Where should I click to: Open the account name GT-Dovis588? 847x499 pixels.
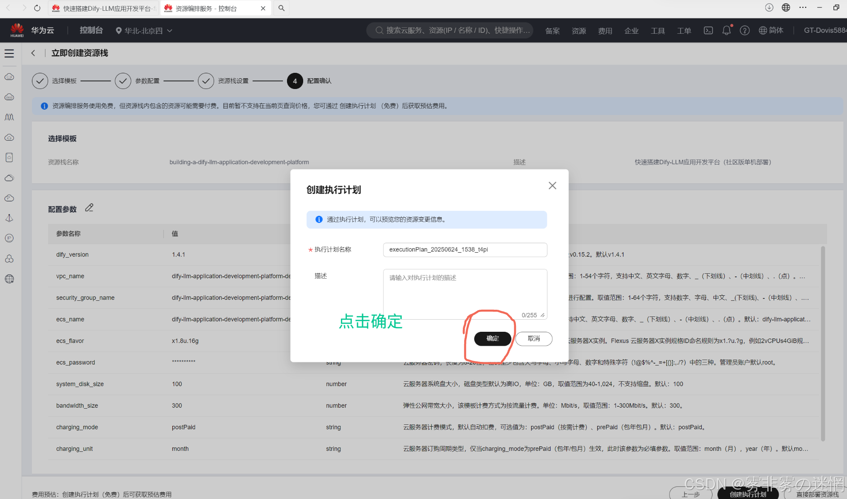[825, 30]
